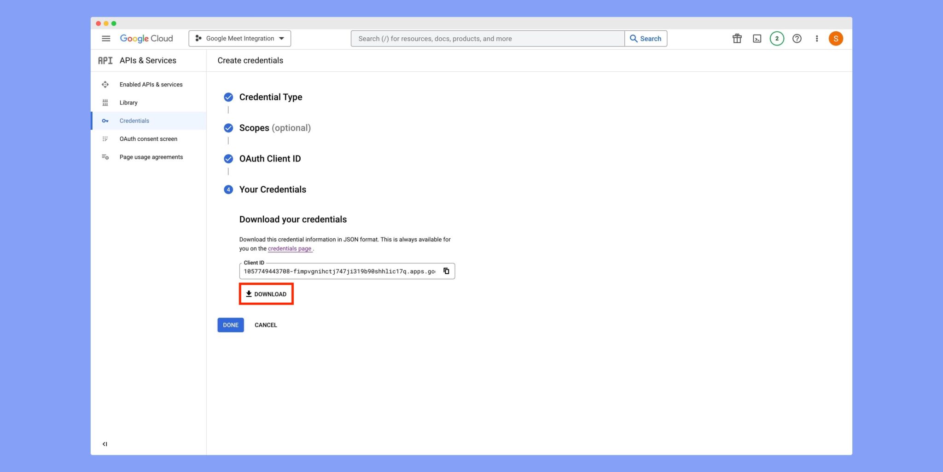Click the DOWNLOAD credentials button

pyautogui.click(x=266, y=294)
